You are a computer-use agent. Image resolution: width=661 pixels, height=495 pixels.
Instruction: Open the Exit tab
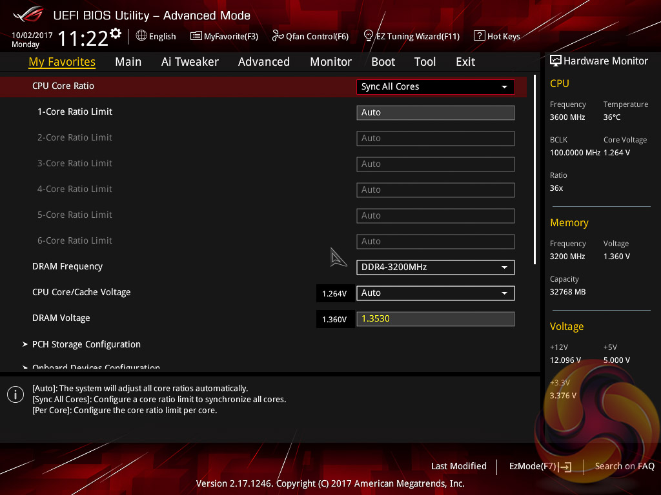click(465, 62)
